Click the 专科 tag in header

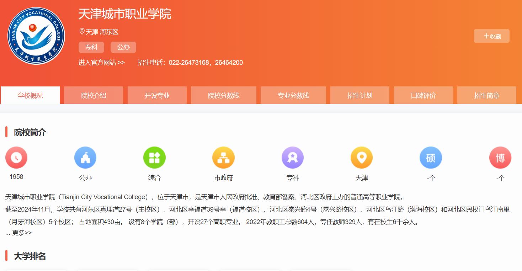click(91, 47)
